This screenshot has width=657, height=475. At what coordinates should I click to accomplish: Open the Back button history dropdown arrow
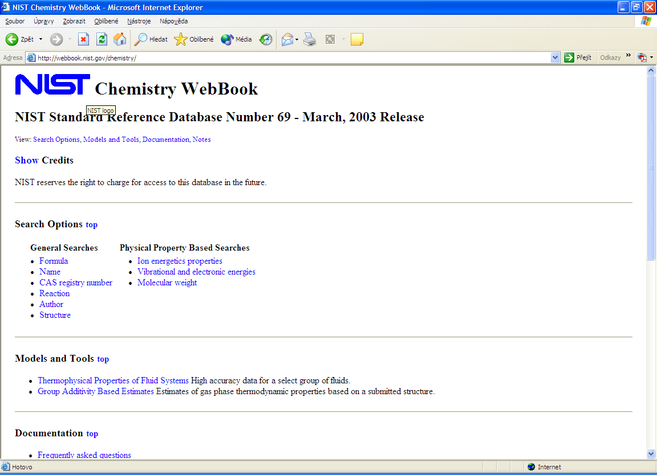(x=40, y=39)
